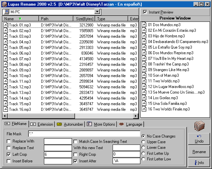This screenshot has width=212, height=169.
Task: Select No Case Changes option
Action: (143, 136)
